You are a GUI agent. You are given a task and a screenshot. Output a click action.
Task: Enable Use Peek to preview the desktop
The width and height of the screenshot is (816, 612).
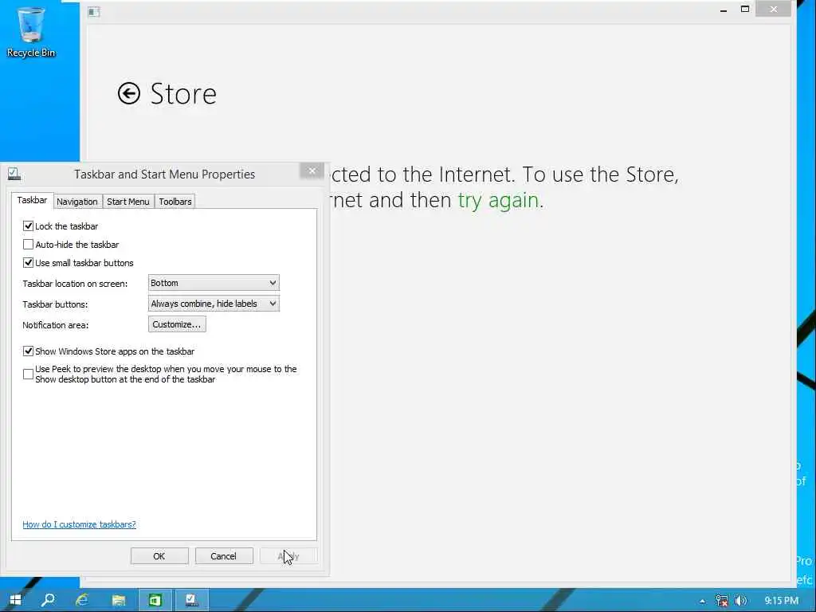pos(28,375)
